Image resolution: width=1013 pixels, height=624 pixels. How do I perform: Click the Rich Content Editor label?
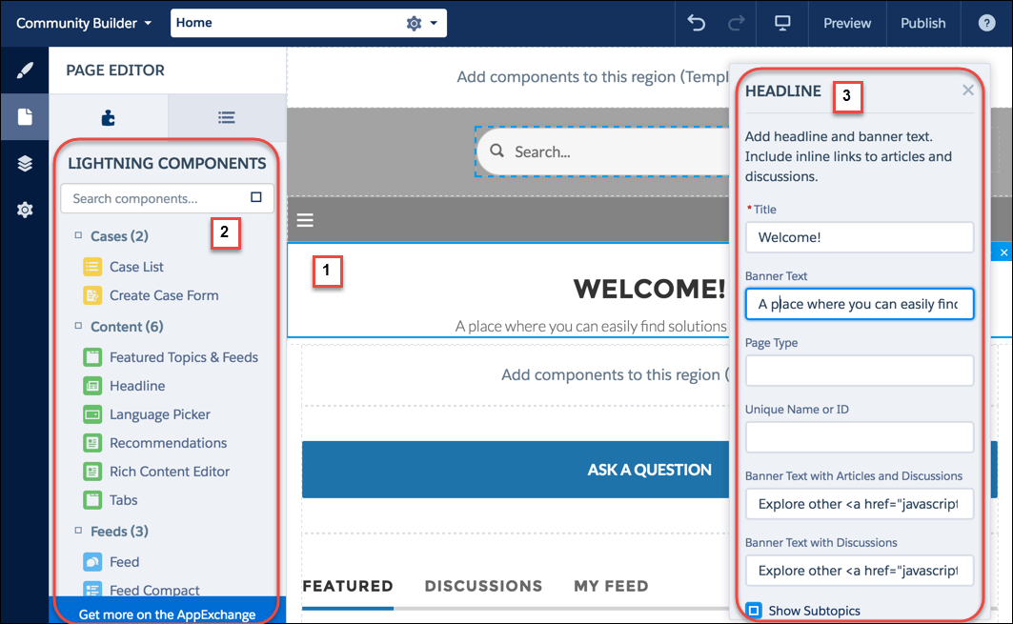[170, 472]
